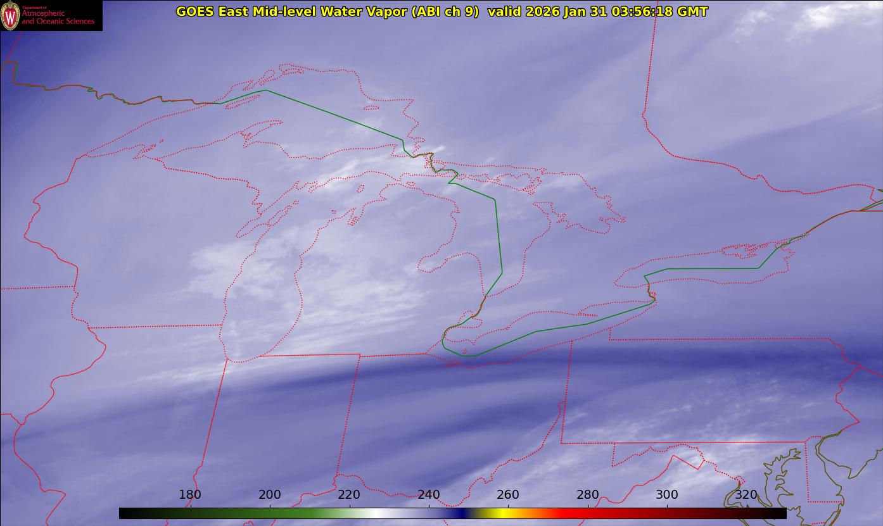Click the 200 temperature scale label
883x526 pixels.
click(x=270, y=494)
